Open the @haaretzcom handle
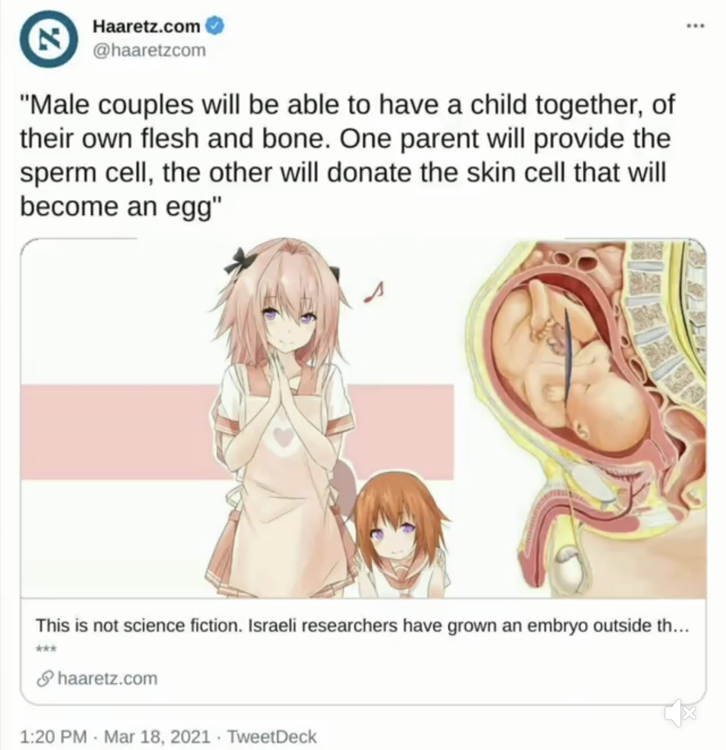This screenshot has height=750, width=726. click(x=149, y=50)
